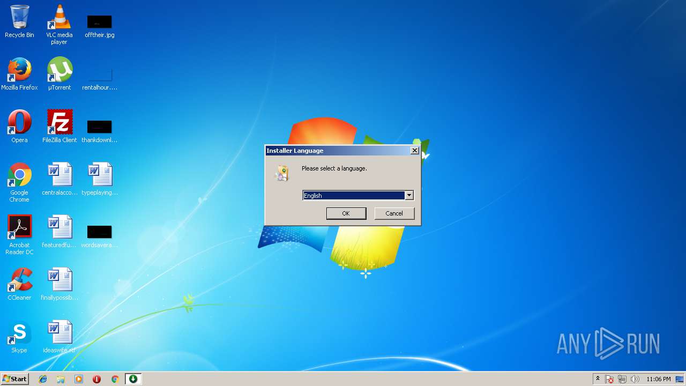This screenshot has width=686, height=386.
Task: Click Show desktop button
Action: 680,379
